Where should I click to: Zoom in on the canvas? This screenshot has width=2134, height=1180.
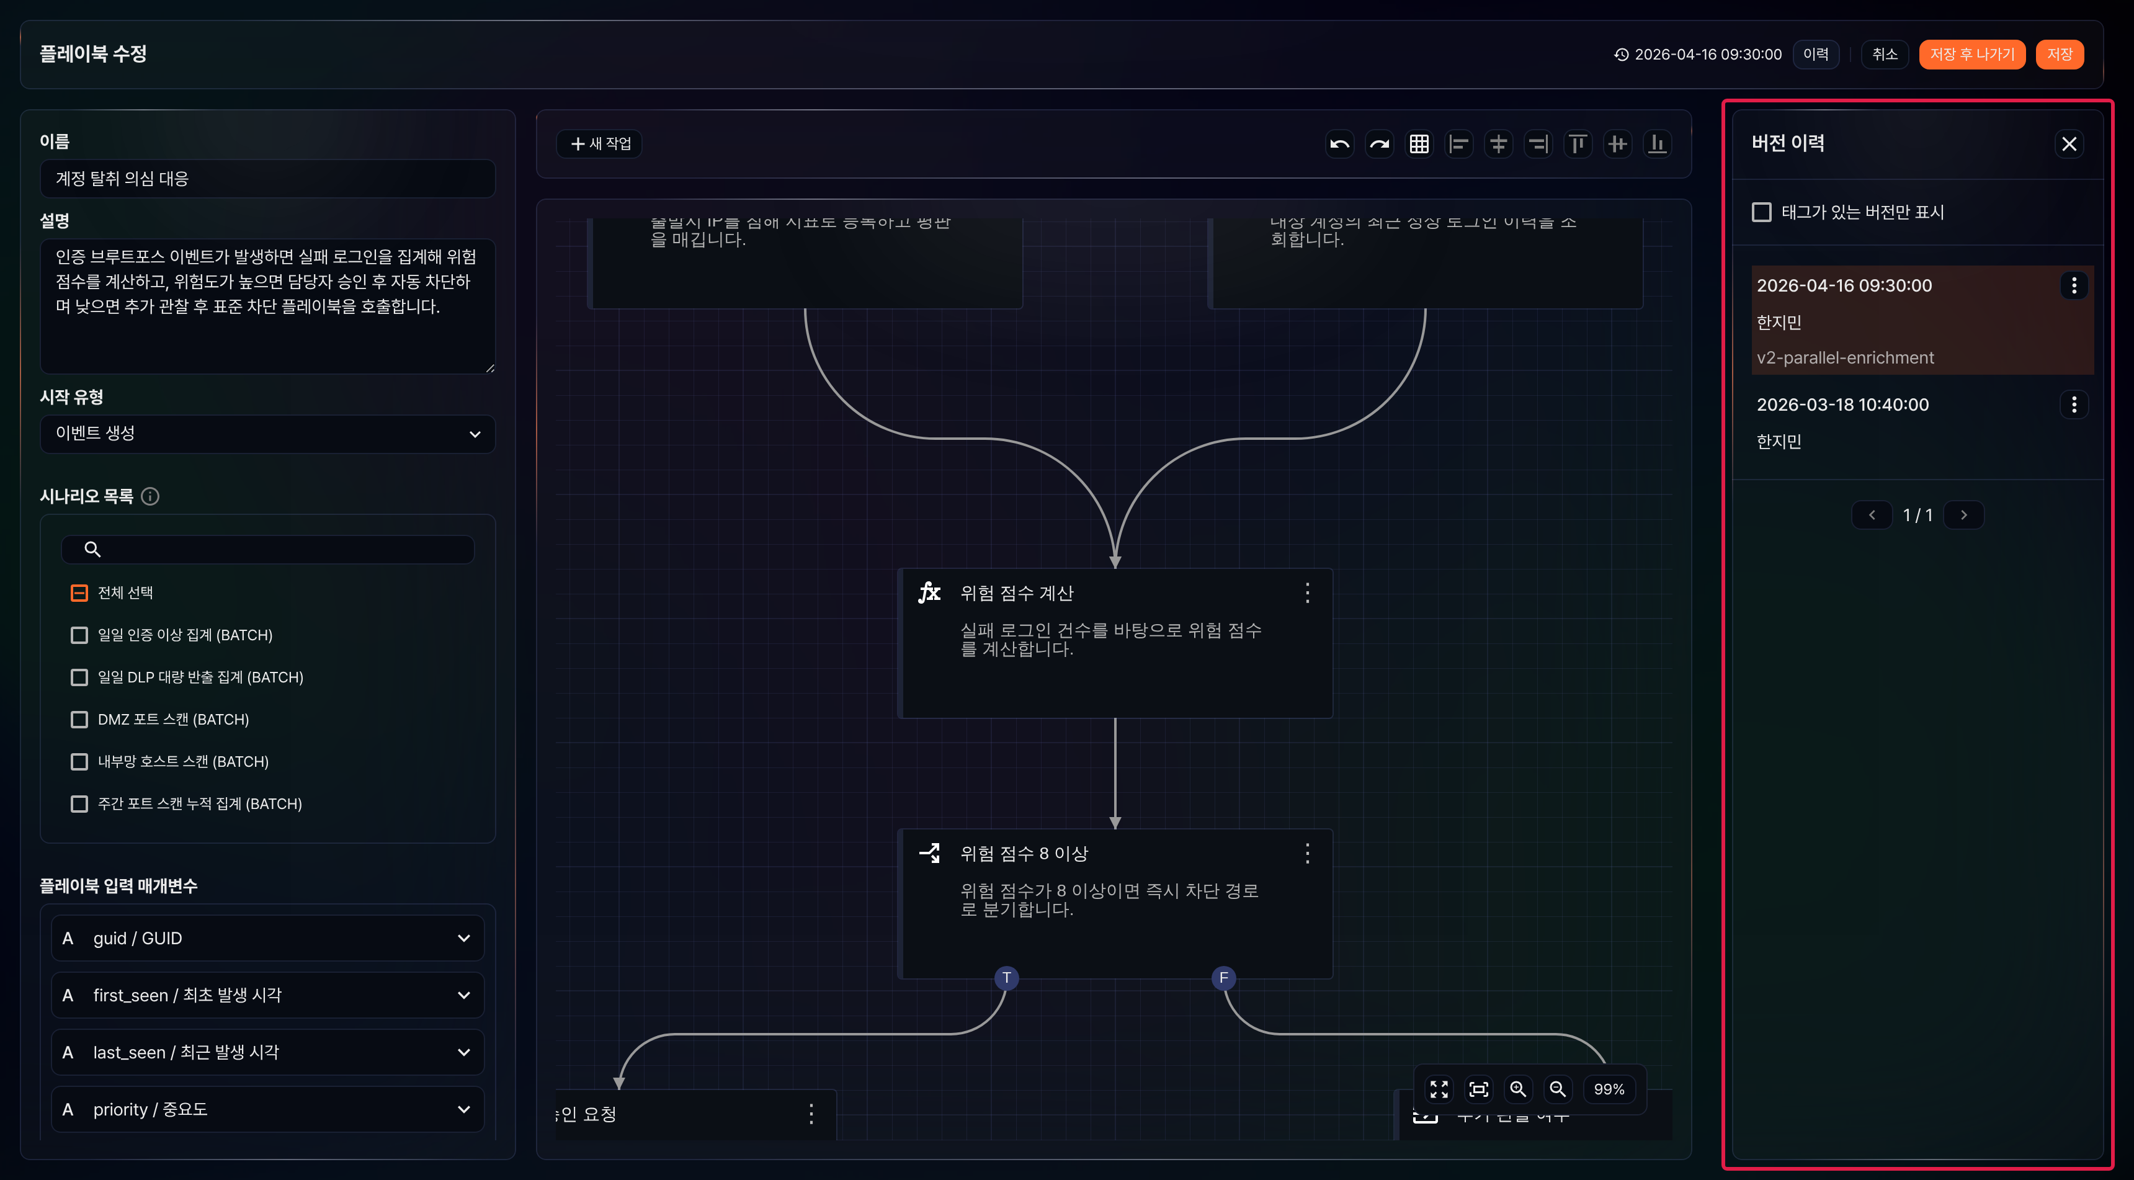[x=1519, y=1089]
